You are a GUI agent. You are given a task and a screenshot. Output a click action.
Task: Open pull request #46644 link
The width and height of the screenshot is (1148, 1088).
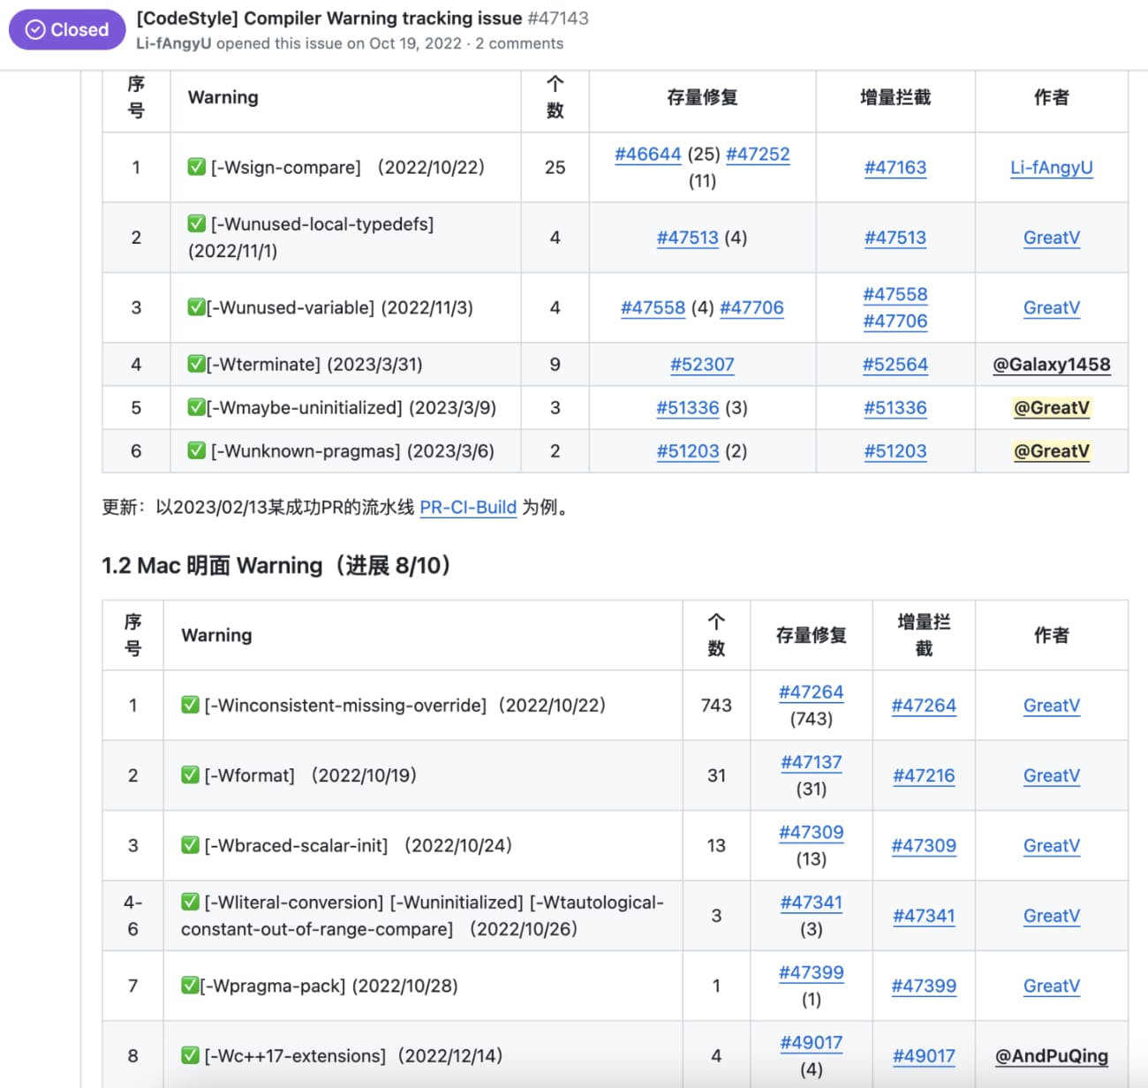647,155
